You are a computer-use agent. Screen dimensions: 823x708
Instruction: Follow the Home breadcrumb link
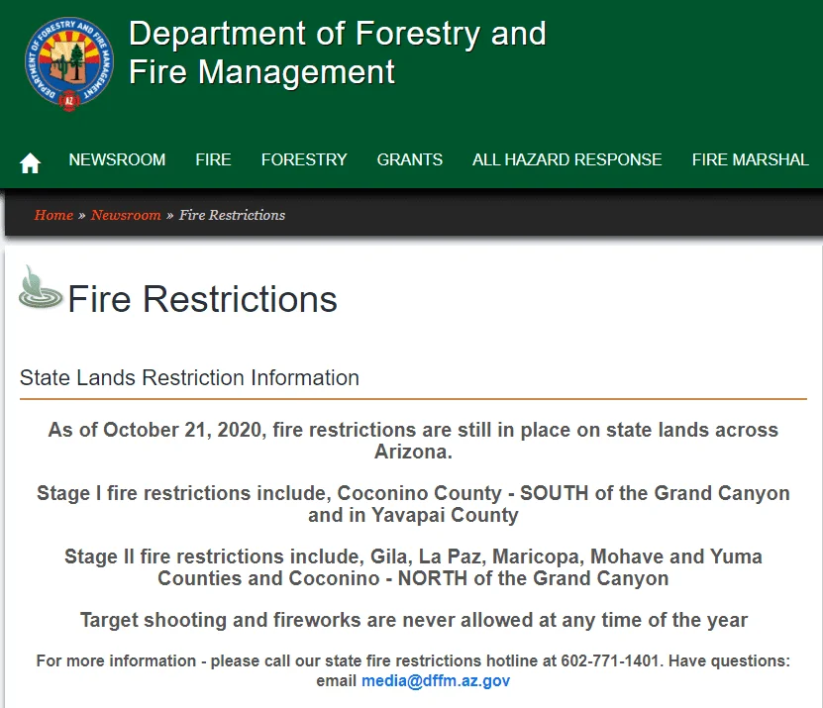53,215
